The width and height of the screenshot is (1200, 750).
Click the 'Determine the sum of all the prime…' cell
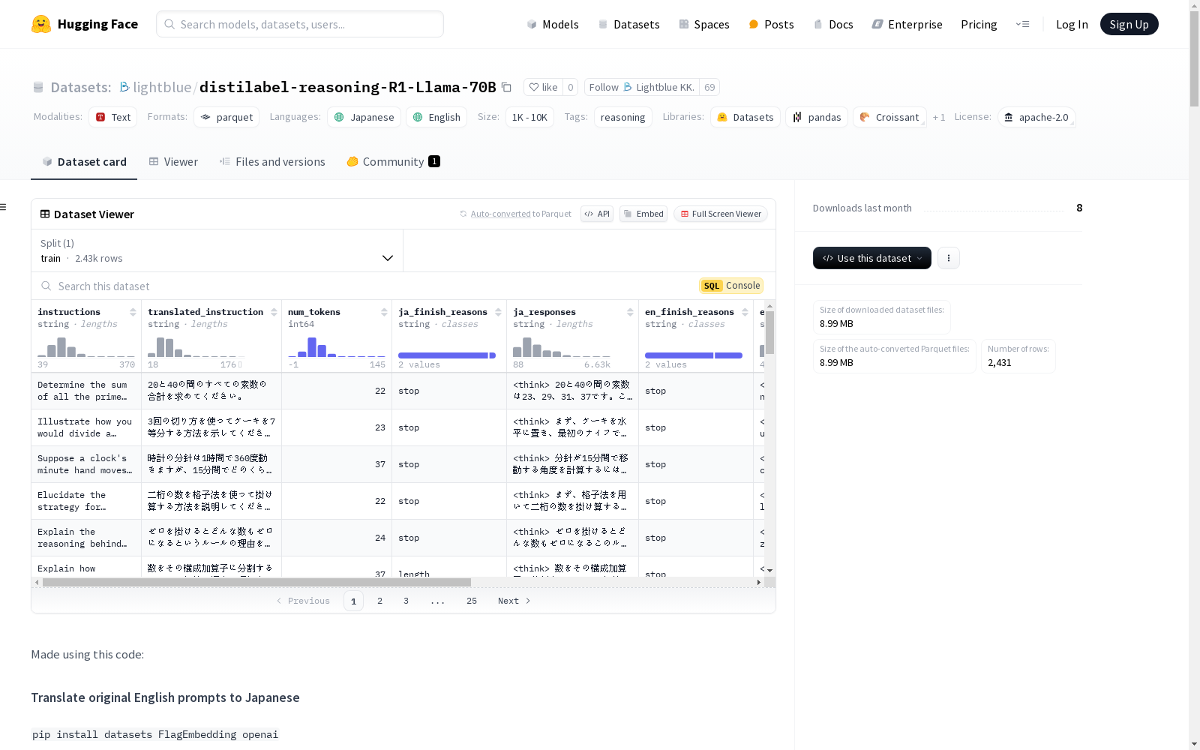[x=86, y=391]
